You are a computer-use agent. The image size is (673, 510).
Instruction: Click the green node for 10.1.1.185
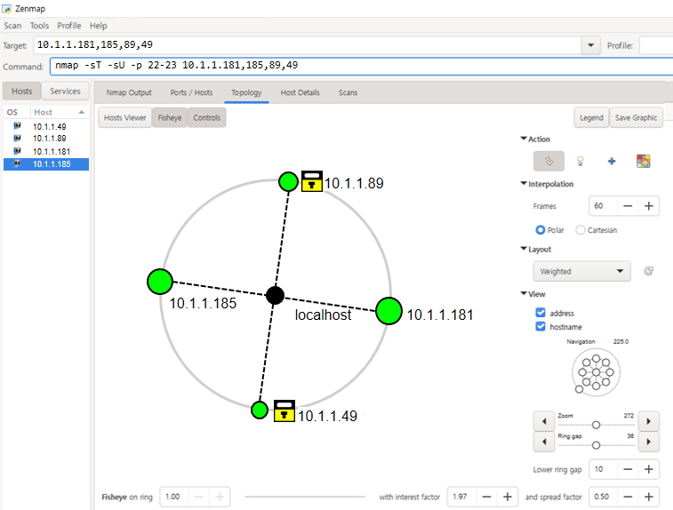(160, 282)
